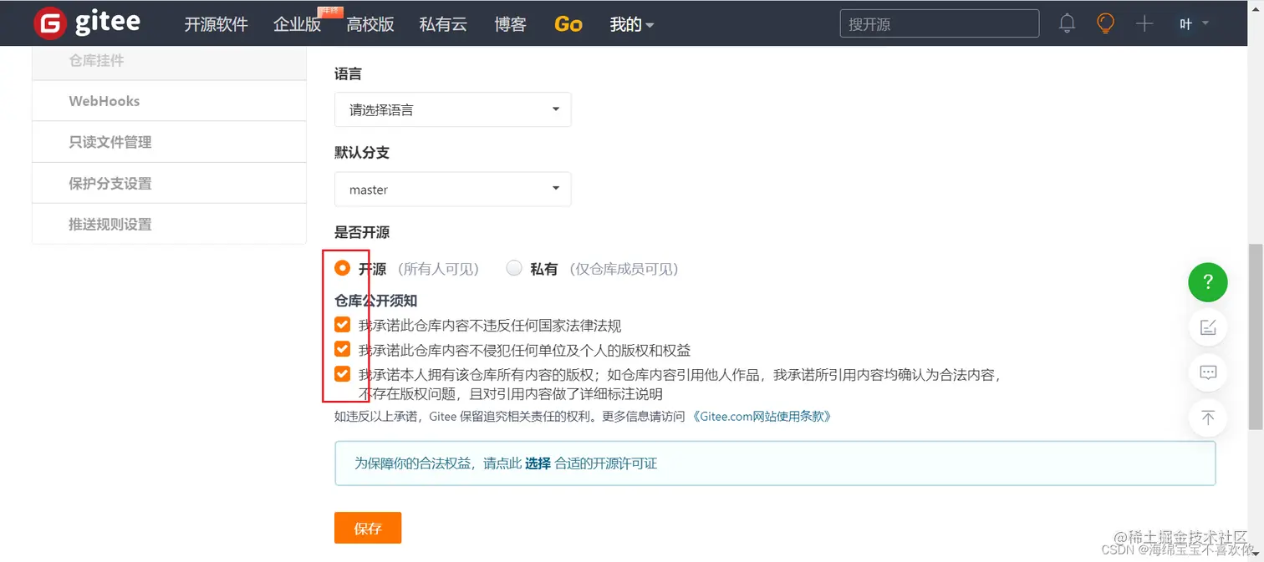Open the 请选择语言 dropdown
This screenshot has width=1264, height=562.
pyautogui.click(x=452, y=109)
